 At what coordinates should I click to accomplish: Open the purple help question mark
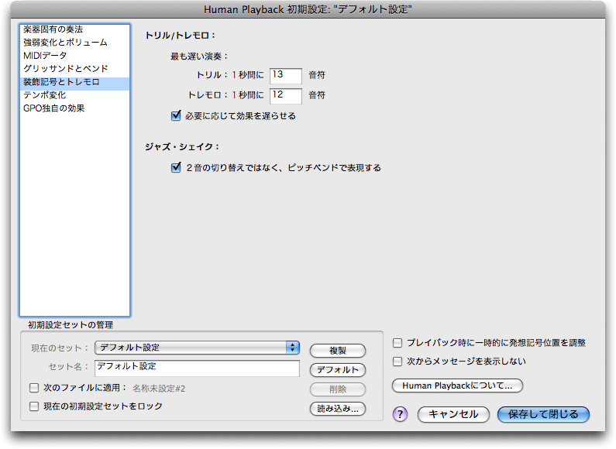(x=400, y=414)
